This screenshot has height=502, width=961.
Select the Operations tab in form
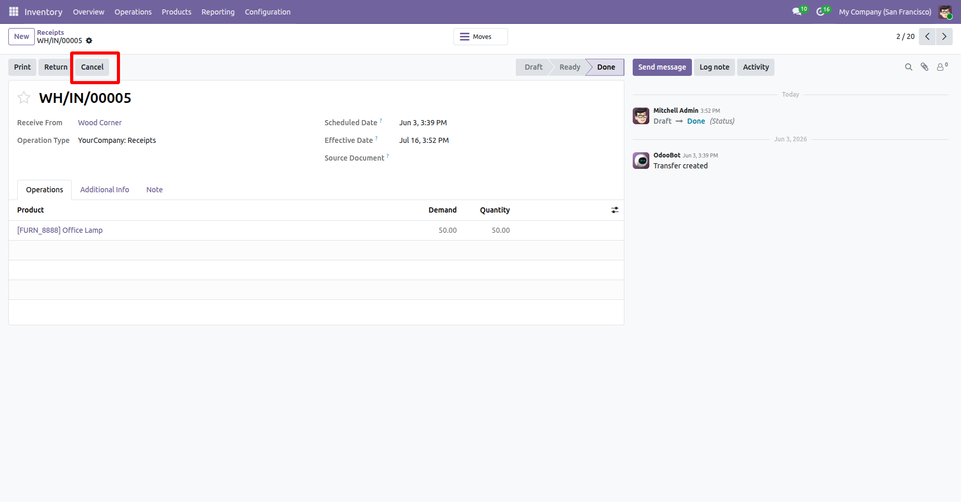tap(45, 190)
